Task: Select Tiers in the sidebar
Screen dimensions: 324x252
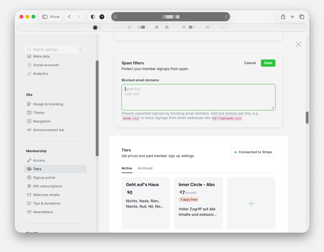Action: tap(55, 169)
